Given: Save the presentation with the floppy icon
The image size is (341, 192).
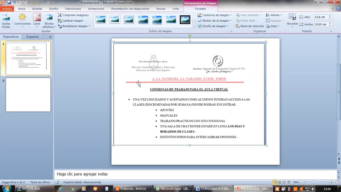Looking at the screenshot, I should 9,3.
